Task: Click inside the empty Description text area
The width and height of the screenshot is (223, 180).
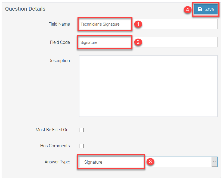Action: [148, 86]
